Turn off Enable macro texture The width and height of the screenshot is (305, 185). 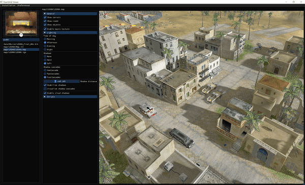pos(45,29)
